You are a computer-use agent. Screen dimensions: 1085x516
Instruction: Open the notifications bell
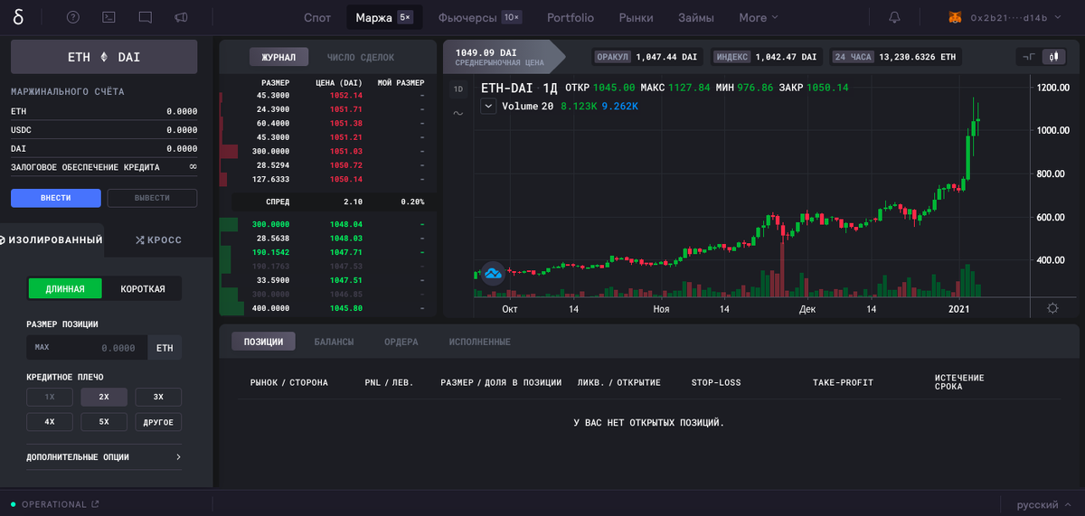tap(894, 17)
